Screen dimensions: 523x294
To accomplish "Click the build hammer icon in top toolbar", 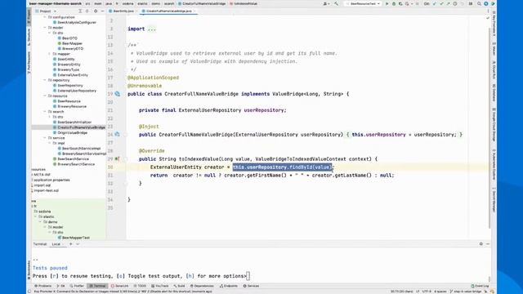I will pos(336,3).
